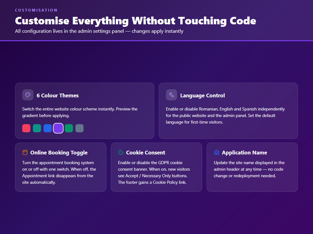Select the teal colour theme swatch
Image resolution: width=313 pixels, height=234 pixels.
point(37,128)
